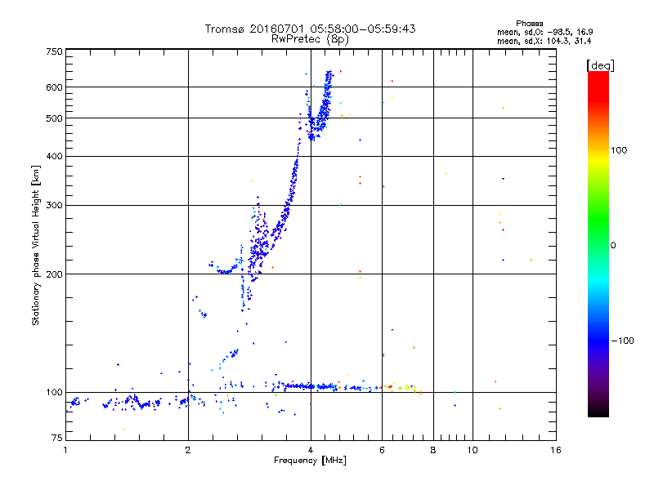The width and height of the screenshot is (654, 490).
Task: Click the y-axis tick label '400'
Action: pyautogui.click(x=54, y=157)
